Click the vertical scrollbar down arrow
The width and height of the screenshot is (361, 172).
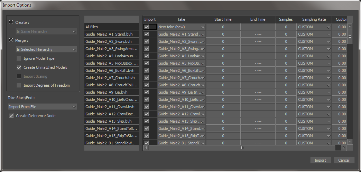(x=350, y=142)
